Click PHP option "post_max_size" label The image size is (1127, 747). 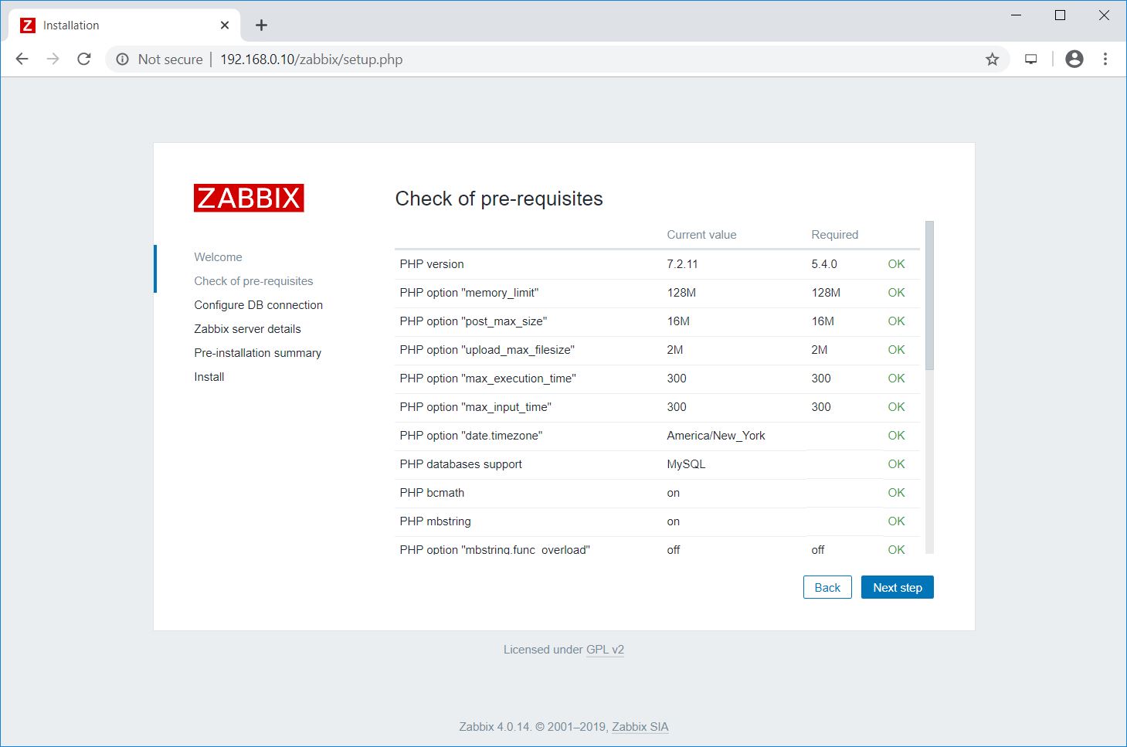[473, 321]
